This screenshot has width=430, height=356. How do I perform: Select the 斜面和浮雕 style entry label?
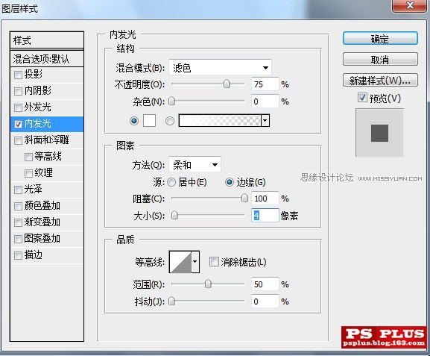coord(47,140)
